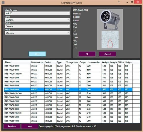143x132 pixels.
Task: Close the LightLibraryPlugin window
Action: click(x=138, y=2)
